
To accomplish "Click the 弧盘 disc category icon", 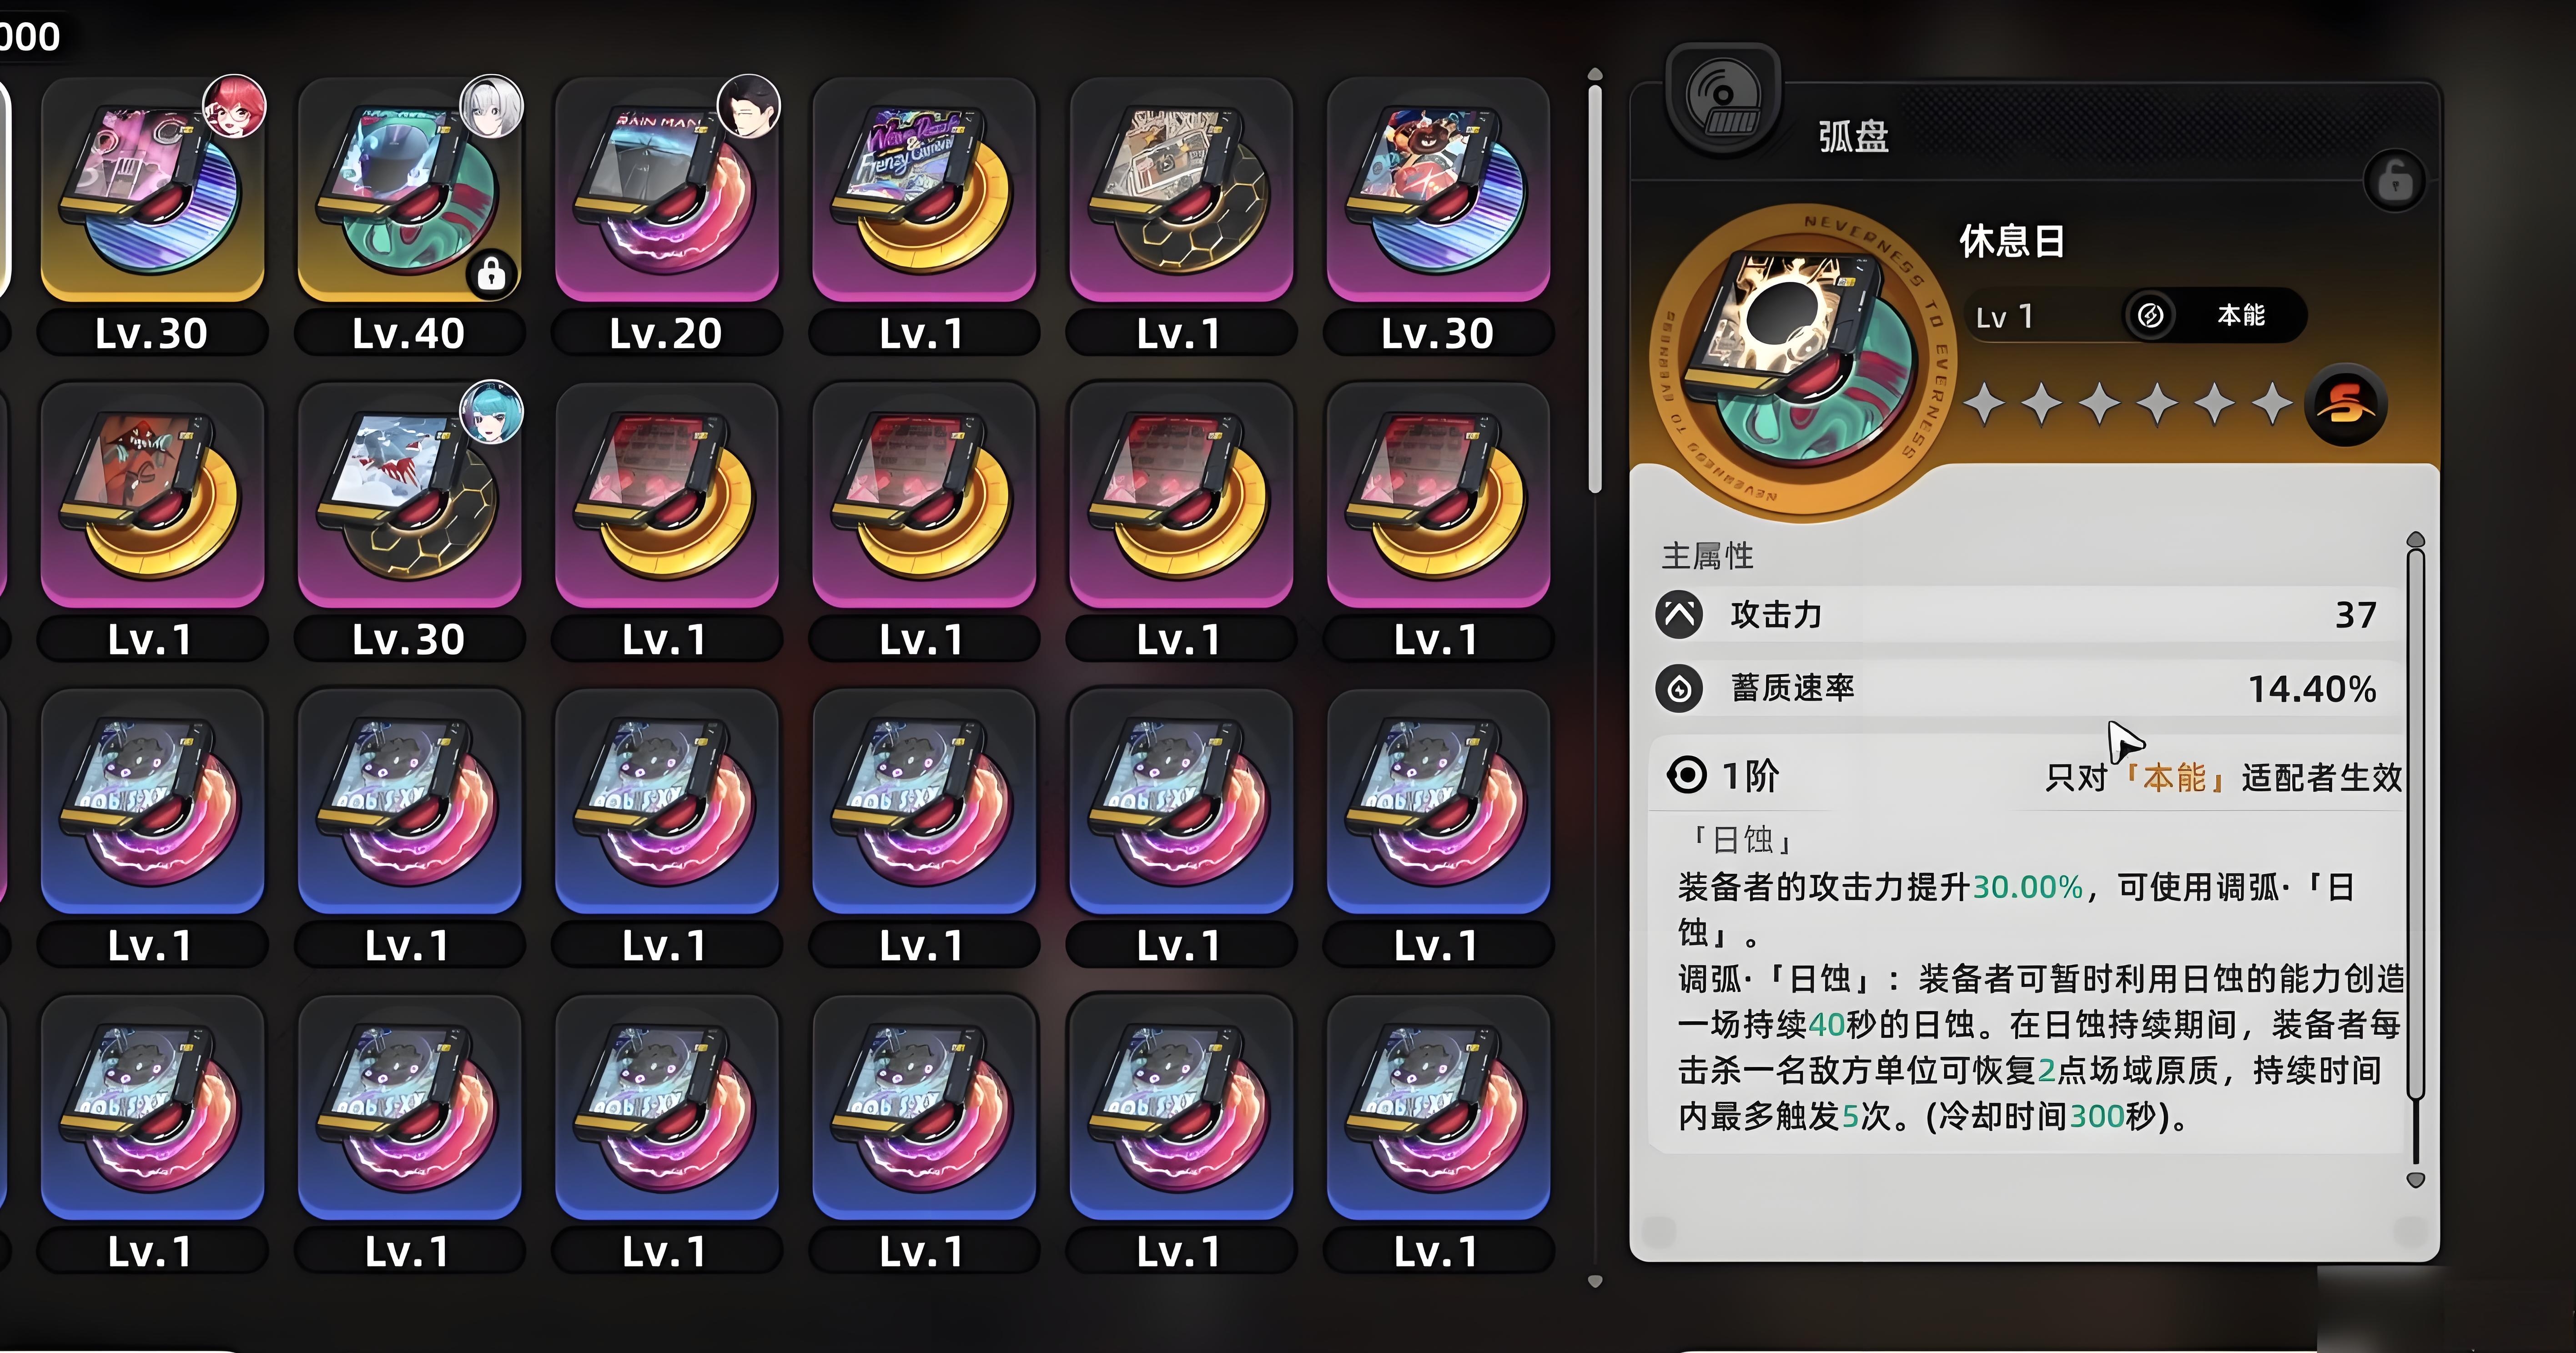I will click(1723, 99).
